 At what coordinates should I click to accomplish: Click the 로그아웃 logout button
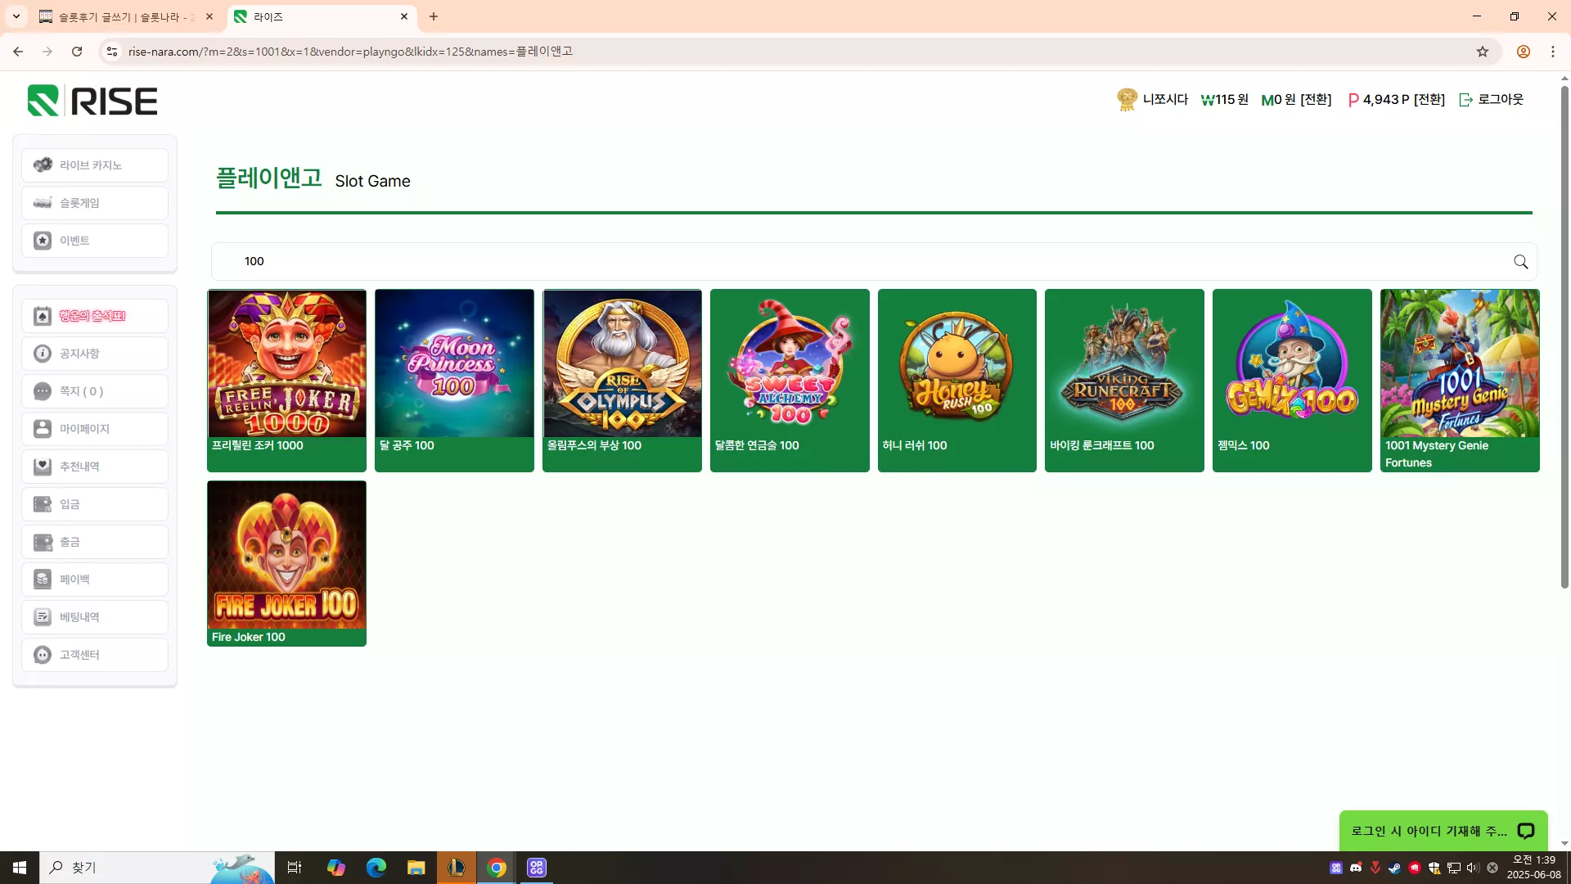(x=1492, y=100)
